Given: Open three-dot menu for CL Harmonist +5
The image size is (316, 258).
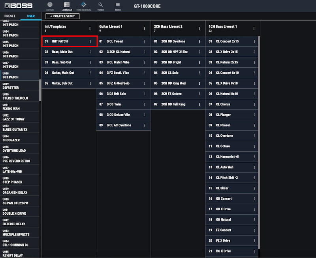Looking at the screenshot, I should click(254, 157).
